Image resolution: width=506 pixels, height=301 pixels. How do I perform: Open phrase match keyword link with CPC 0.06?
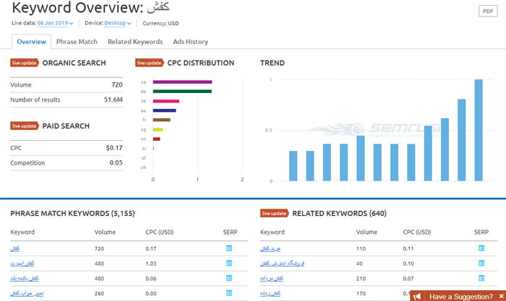24,278
